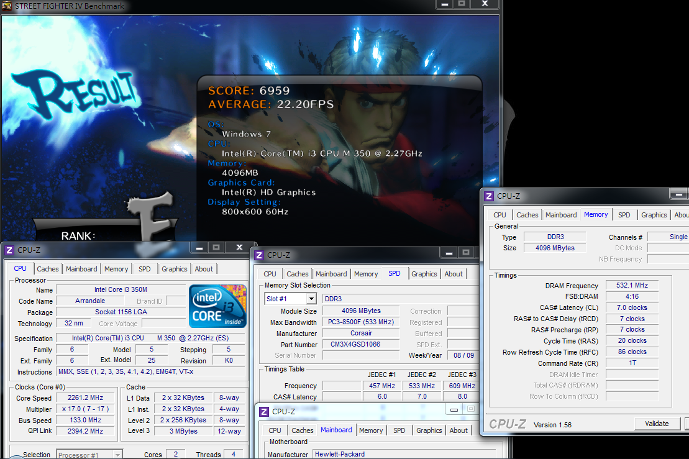
Task: Switch to Mainboard tab in window with Validate
Action: 561,215
